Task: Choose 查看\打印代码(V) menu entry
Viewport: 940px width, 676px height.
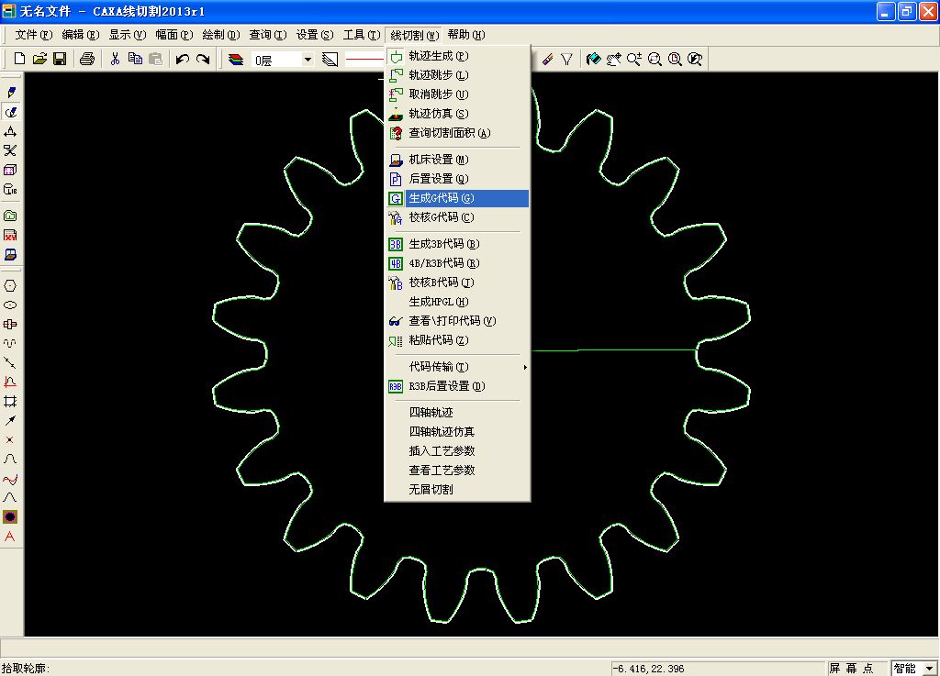Action: point(457,321)
